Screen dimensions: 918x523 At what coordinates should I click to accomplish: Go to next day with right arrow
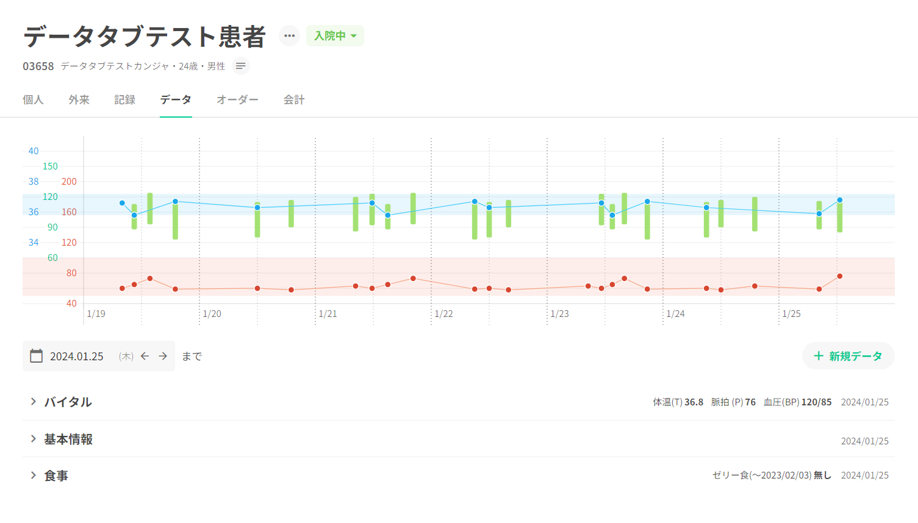pyautogui.click(x=163, y=356)
